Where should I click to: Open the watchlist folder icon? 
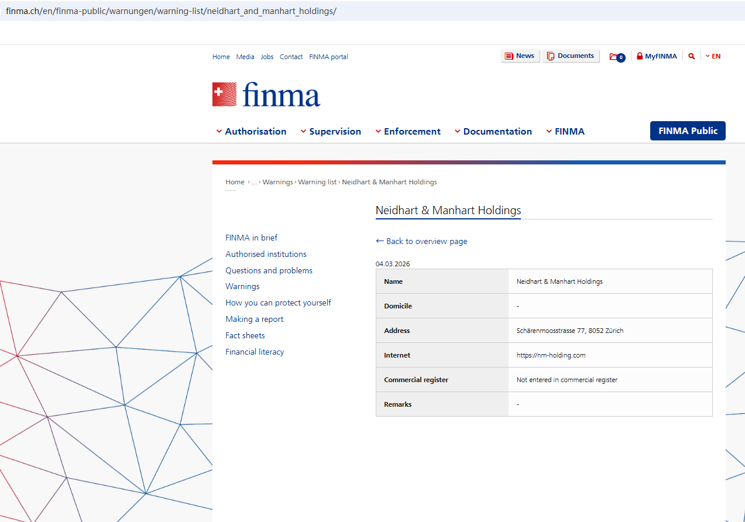[x=616, y=57]
